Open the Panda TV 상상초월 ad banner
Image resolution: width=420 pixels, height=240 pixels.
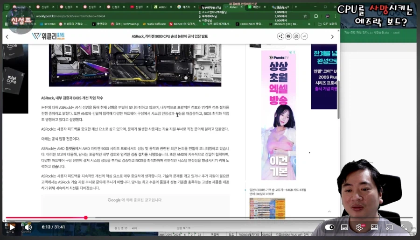tap(279, 115)
